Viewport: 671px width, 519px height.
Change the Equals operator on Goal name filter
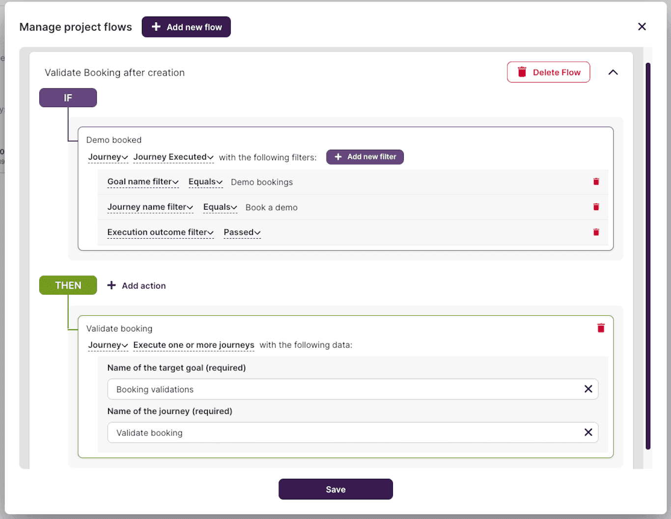point(205,182)
